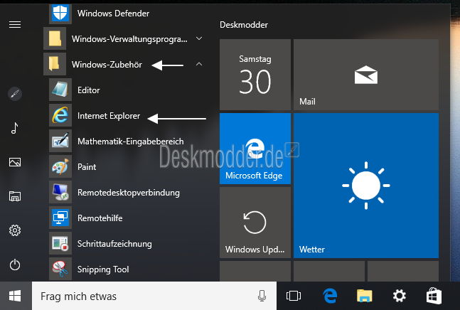The width and height of the screenshot is (460, 310).
Task: Select the 'Editor' app label
Action: pos(89,90)
